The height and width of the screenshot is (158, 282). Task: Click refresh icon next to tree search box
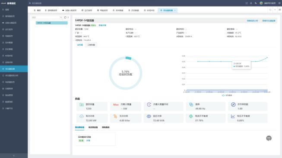tap(65, 17)
